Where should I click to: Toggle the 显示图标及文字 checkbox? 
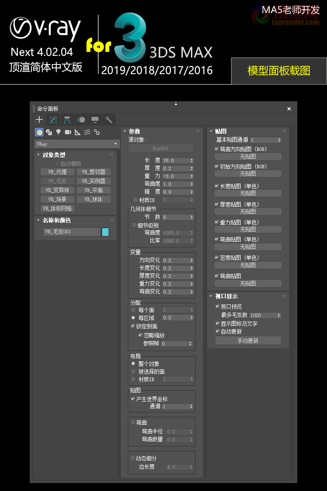pos(218,323)
